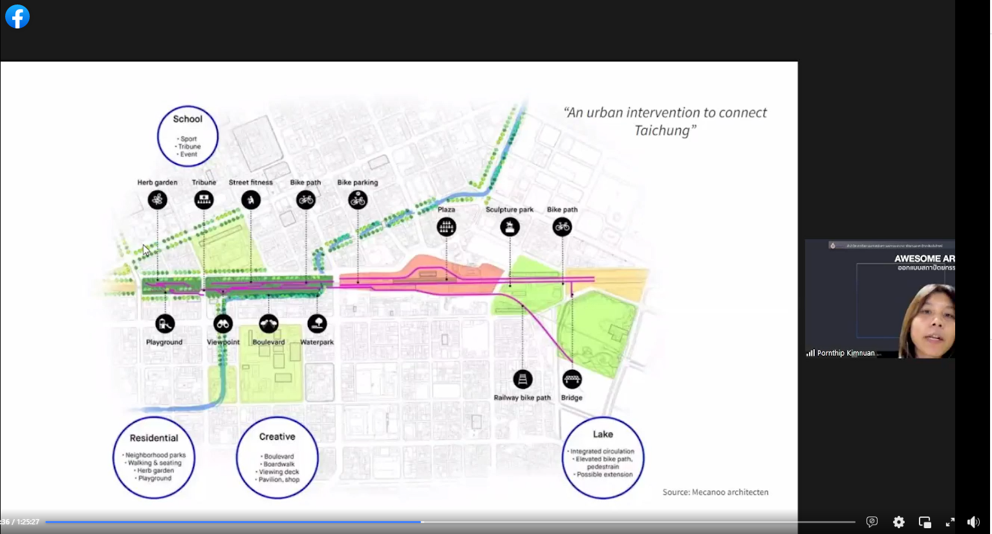The width and height of the screenshot is (992, 534).
Task: Click the Plaza icon
Action: [x=446, y=227]
